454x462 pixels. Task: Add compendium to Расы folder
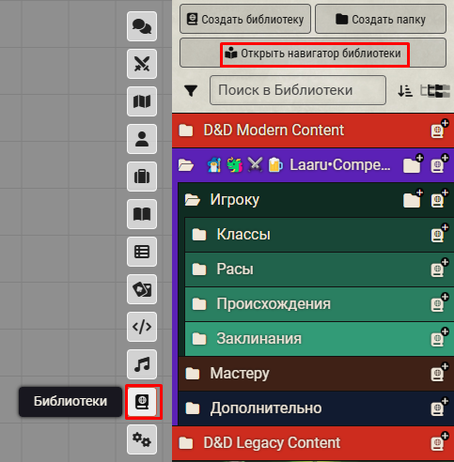click(439, 269)
